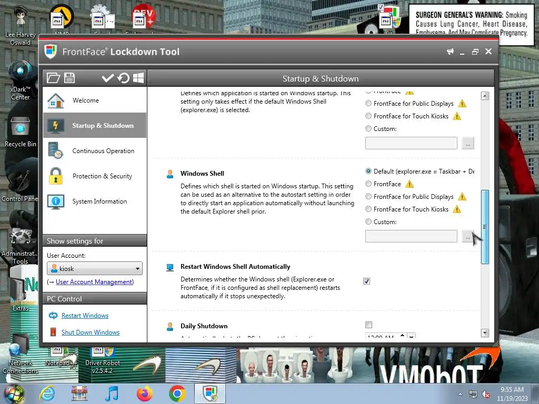Open the User Account dropdown showing kiosk
The width and height of the screenshot is (539, 404).
point(95,269)
